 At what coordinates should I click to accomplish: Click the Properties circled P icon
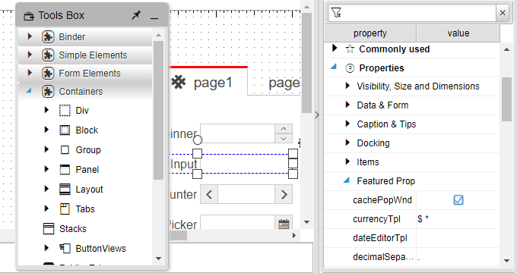click(350, 68)
